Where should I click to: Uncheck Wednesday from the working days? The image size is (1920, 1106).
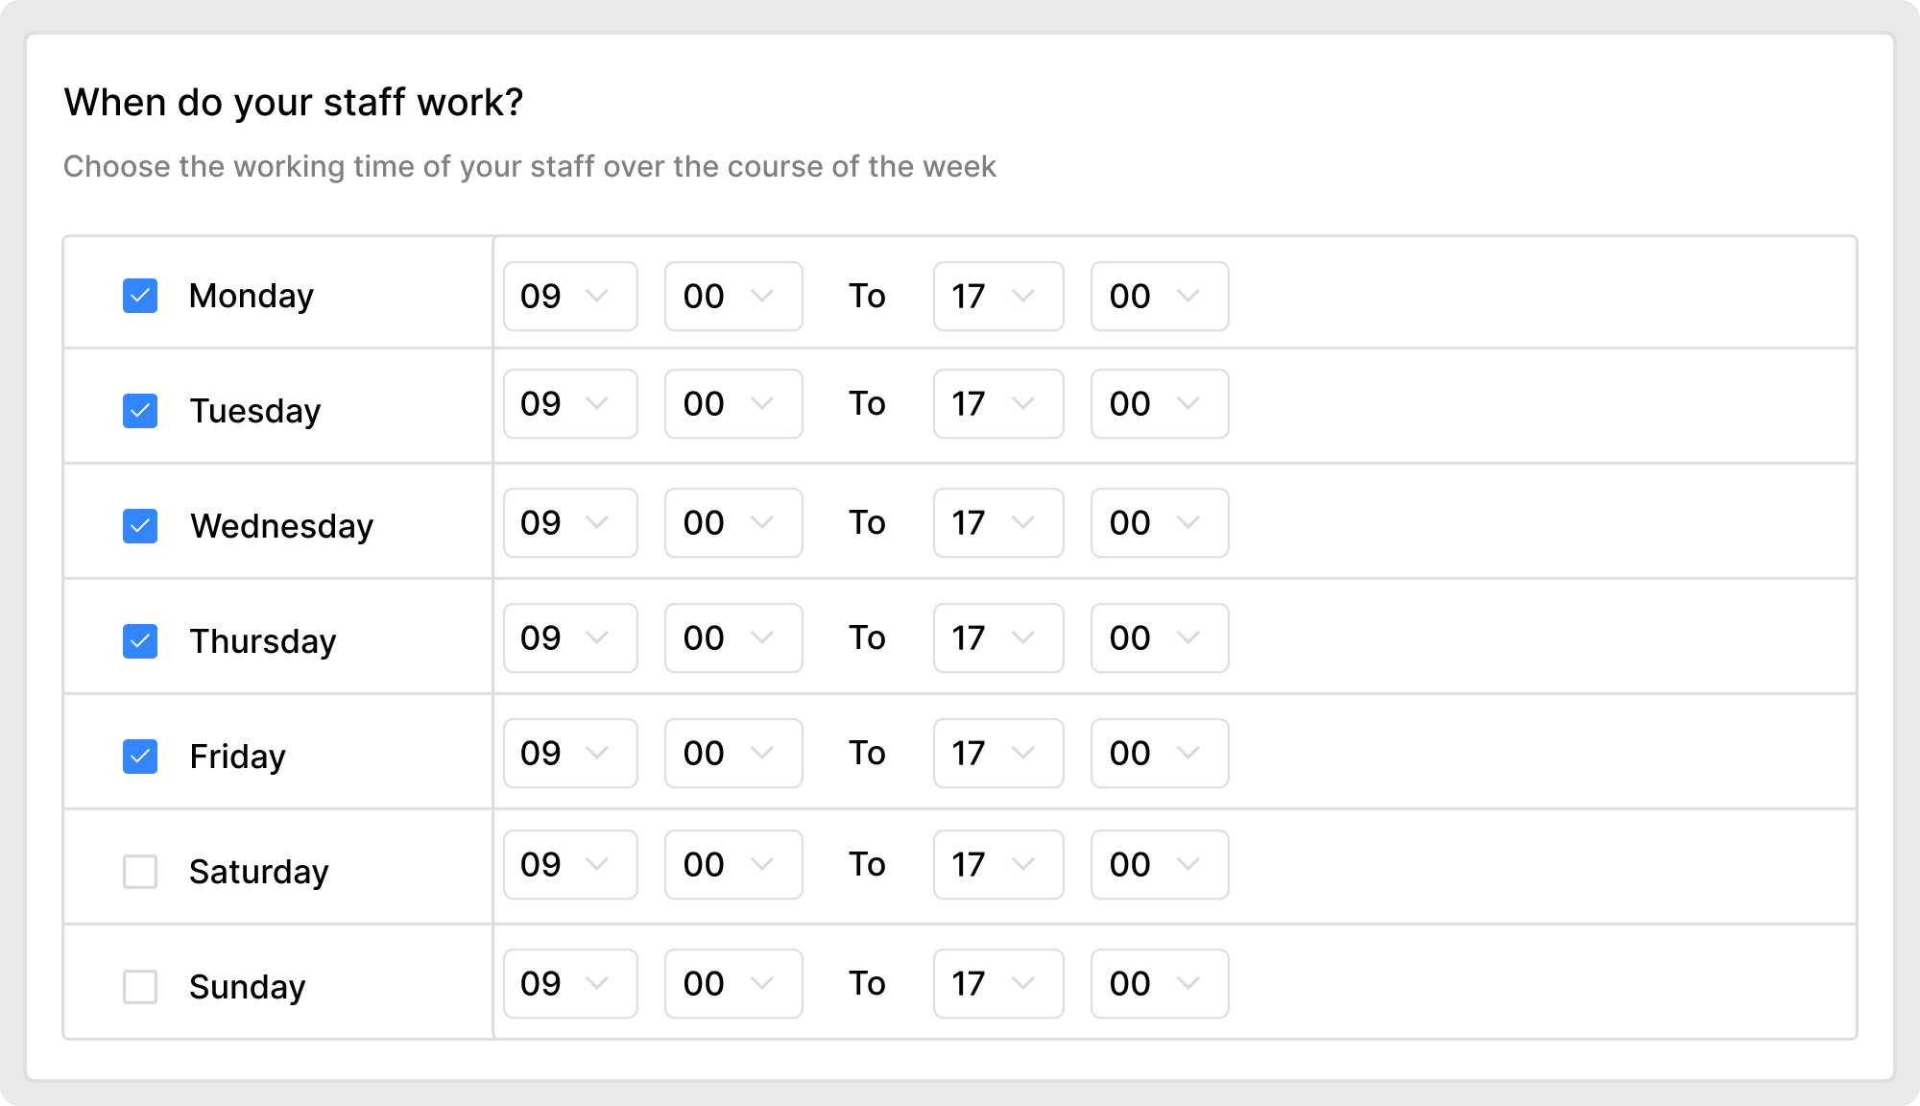coord(139,525)
